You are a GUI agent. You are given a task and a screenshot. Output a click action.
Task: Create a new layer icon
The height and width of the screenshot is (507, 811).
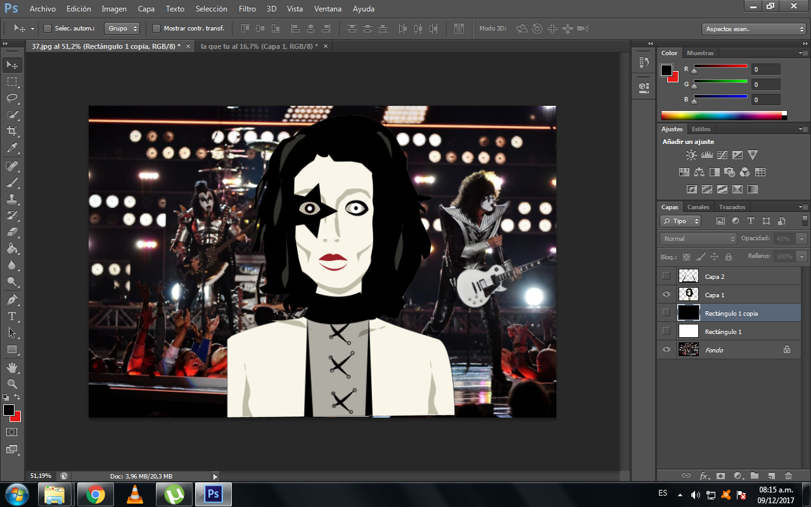coord(771,475)
